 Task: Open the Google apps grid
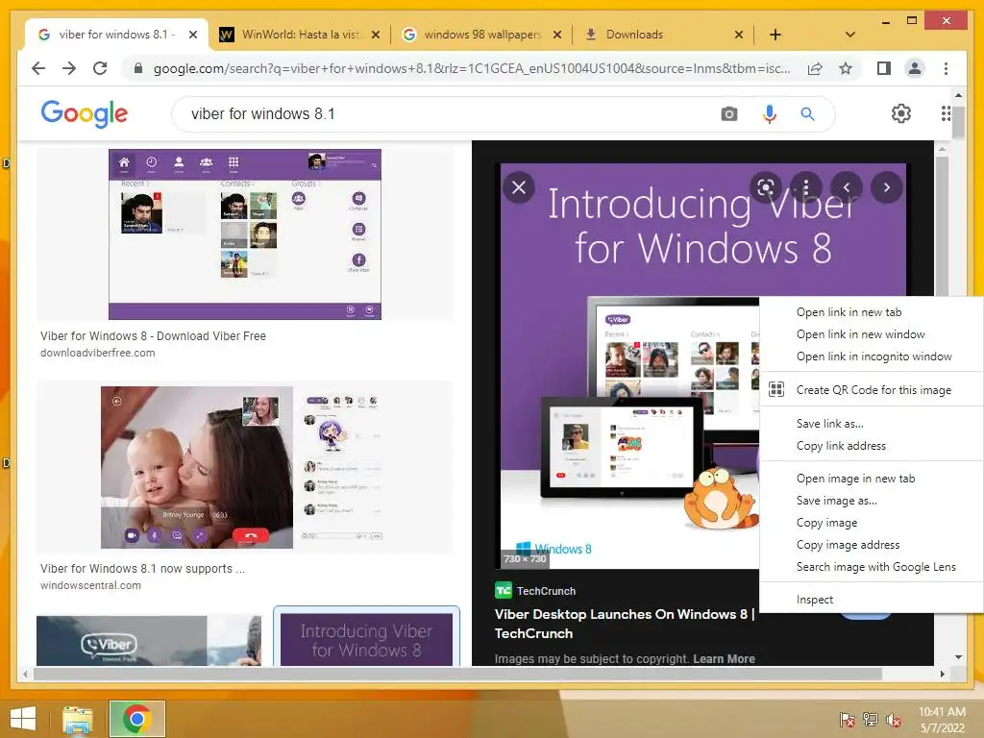tap(946, 113)
